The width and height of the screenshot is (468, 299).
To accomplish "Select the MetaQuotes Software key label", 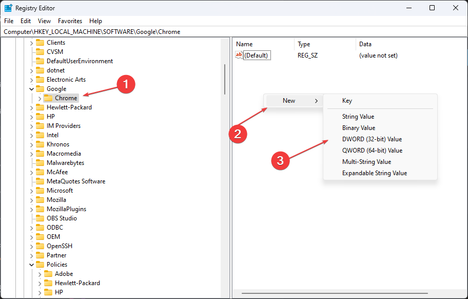I will point(76,182).
